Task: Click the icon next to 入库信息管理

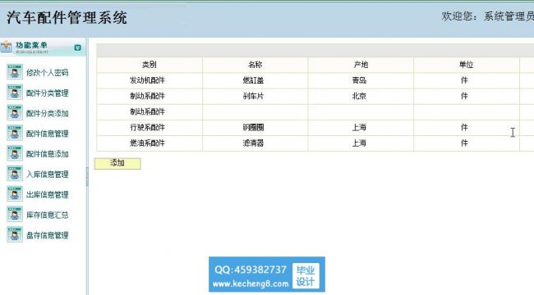Action: tap(15, 174)
